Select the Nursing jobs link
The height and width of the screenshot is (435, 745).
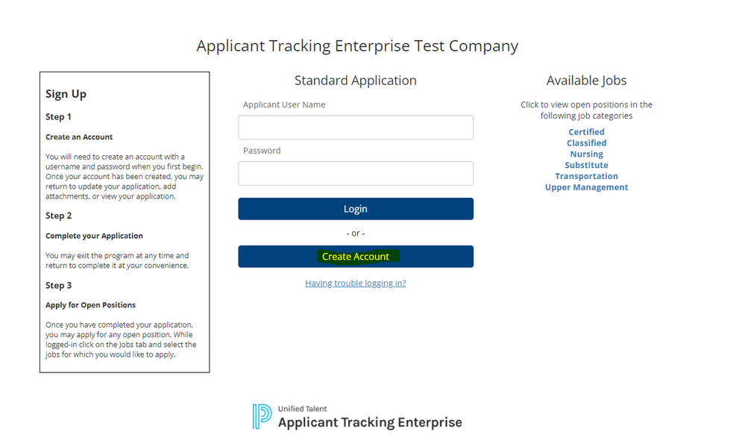(586, 154)
